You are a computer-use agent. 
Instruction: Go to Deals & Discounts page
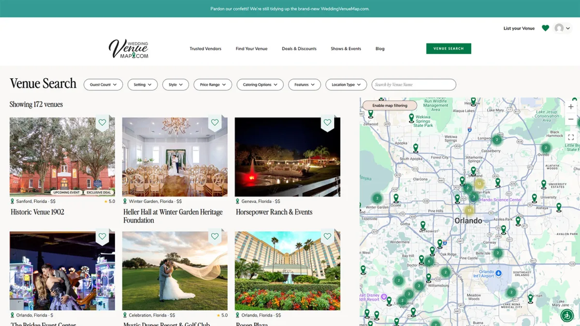pos(299,49)
